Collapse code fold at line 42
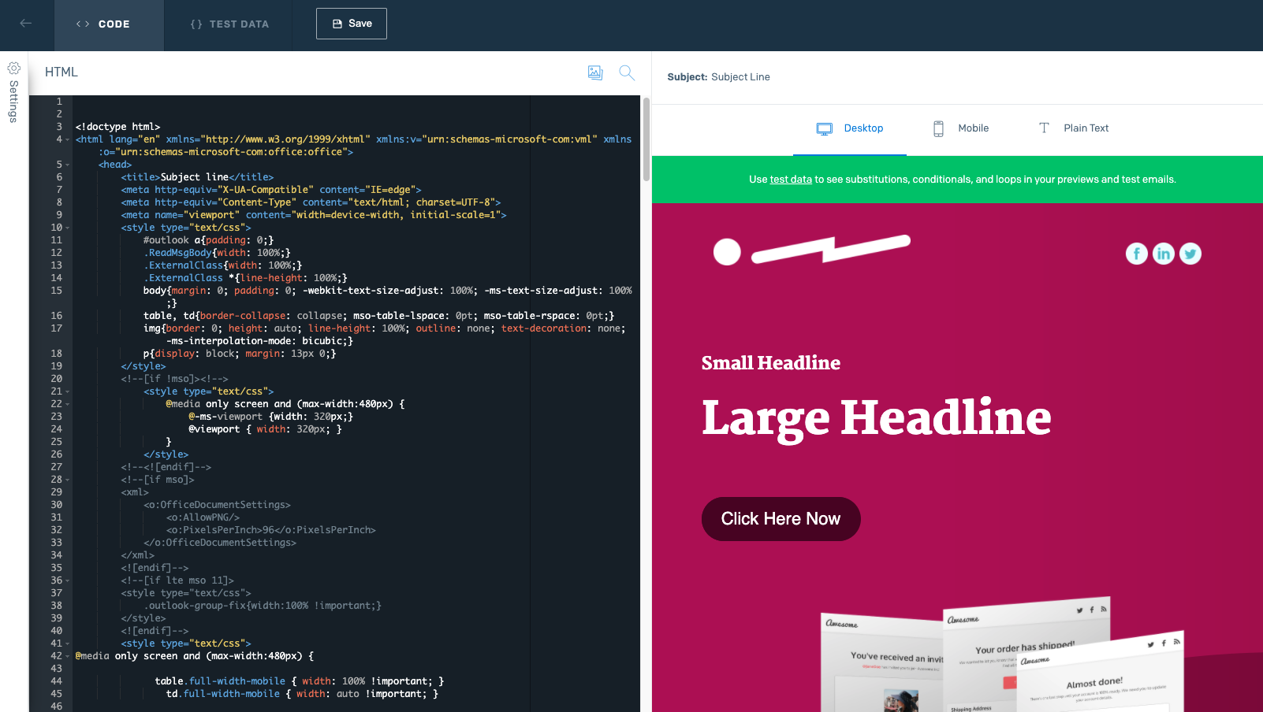 point(68,657)
